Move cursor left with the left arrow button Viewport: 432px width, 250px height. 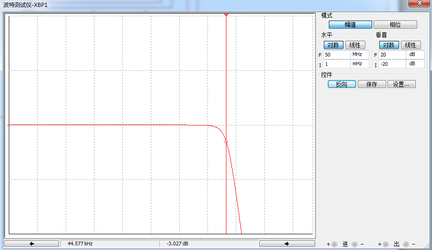31,244
